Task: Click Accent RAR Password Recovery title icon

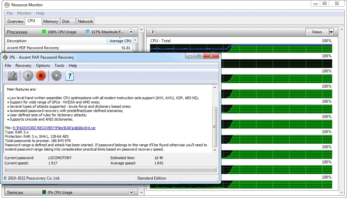Action: pos(5,57)
